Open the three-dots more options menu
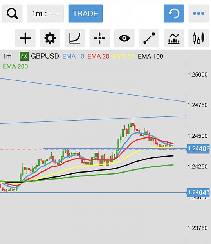Image resolution: width=211 pixels, height=244 pixels. click(198, 14)
